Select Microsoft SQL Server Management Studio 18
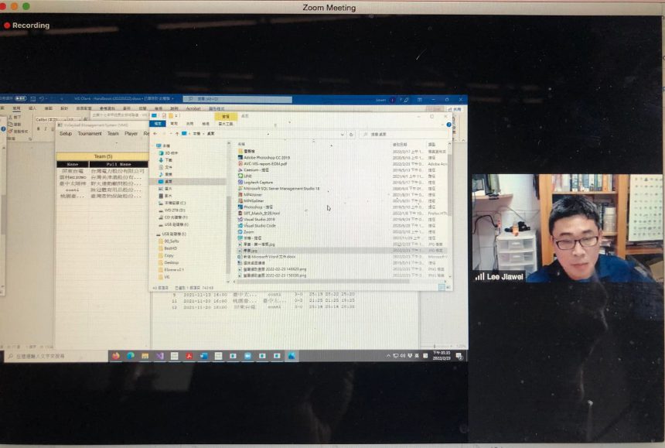This screenshot has width=665, height=448. pos(278,188)
